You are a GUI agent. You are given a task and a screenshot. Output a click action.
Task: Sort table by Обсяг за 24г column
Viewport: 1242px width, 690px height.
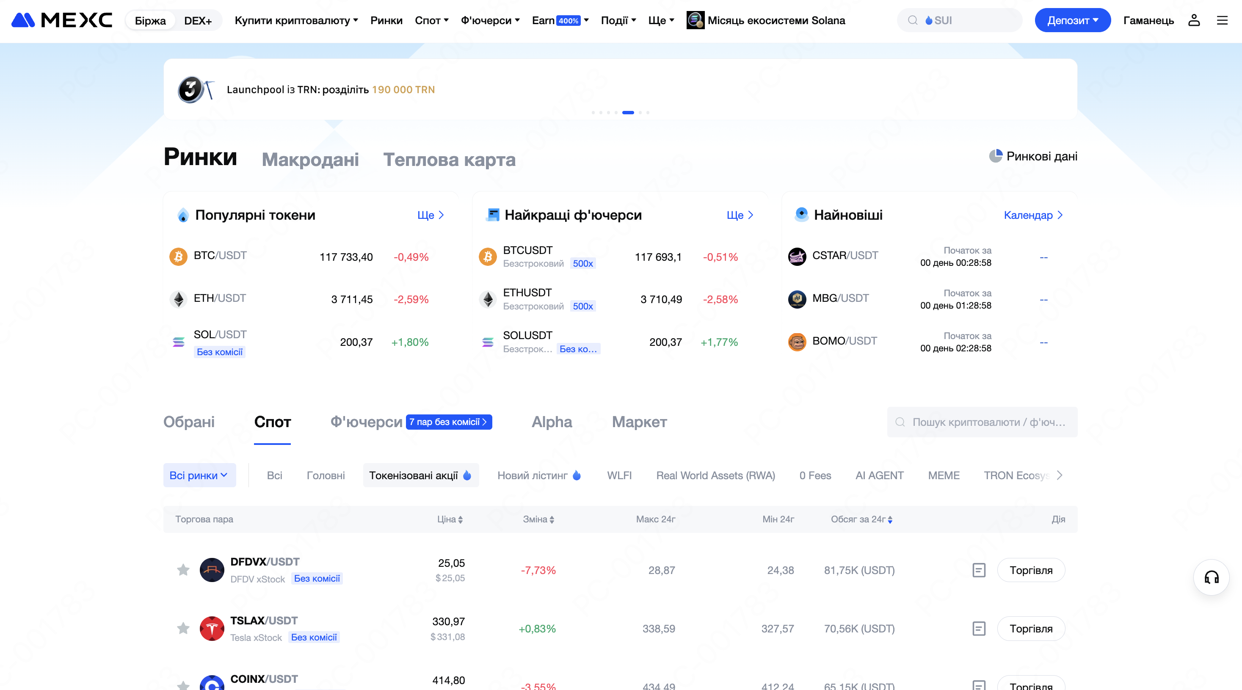click(861, 519)
